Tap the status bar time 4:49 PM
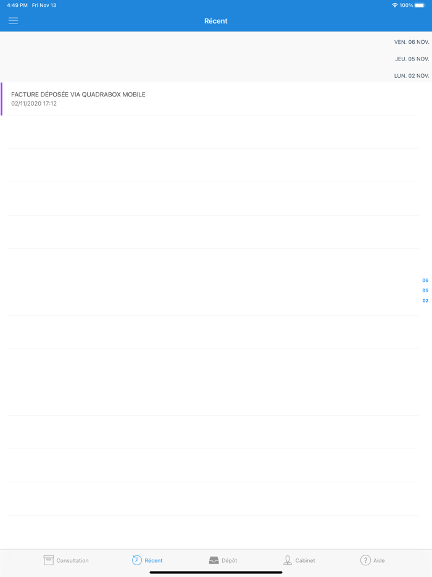Viewport: 432px width, 577px height. [17, 5]
